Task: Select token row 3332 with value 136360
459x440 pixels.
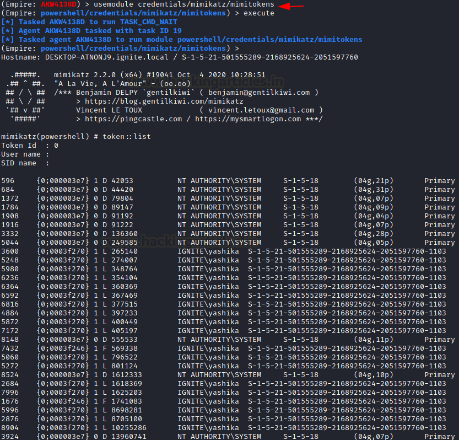Action: pos(228,233)
